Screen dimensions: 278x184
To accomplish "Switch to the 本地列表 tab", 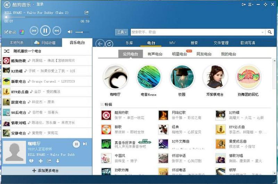I will coord(16,43).
